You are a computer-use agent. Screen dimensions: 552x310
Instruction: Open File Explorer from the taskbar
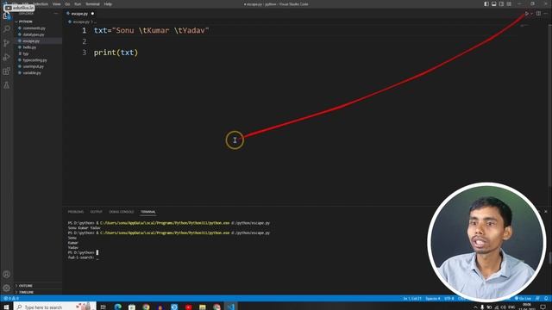coord(203,307)
